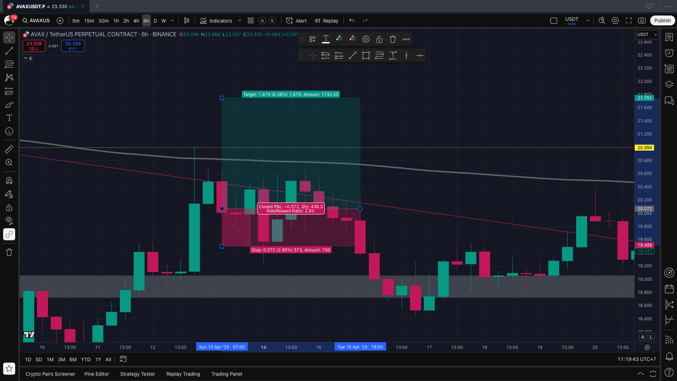This screenshot has height=381, width=677.
Task: Switch to the Strategy Tester tab
Action: coord(138,374)
